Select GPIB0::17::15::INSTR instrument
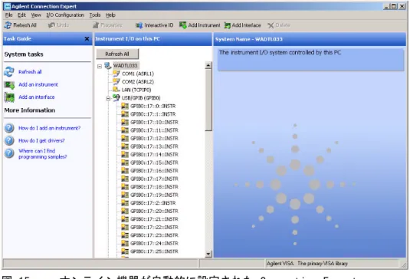410x279 pixels. coord(154,162)
